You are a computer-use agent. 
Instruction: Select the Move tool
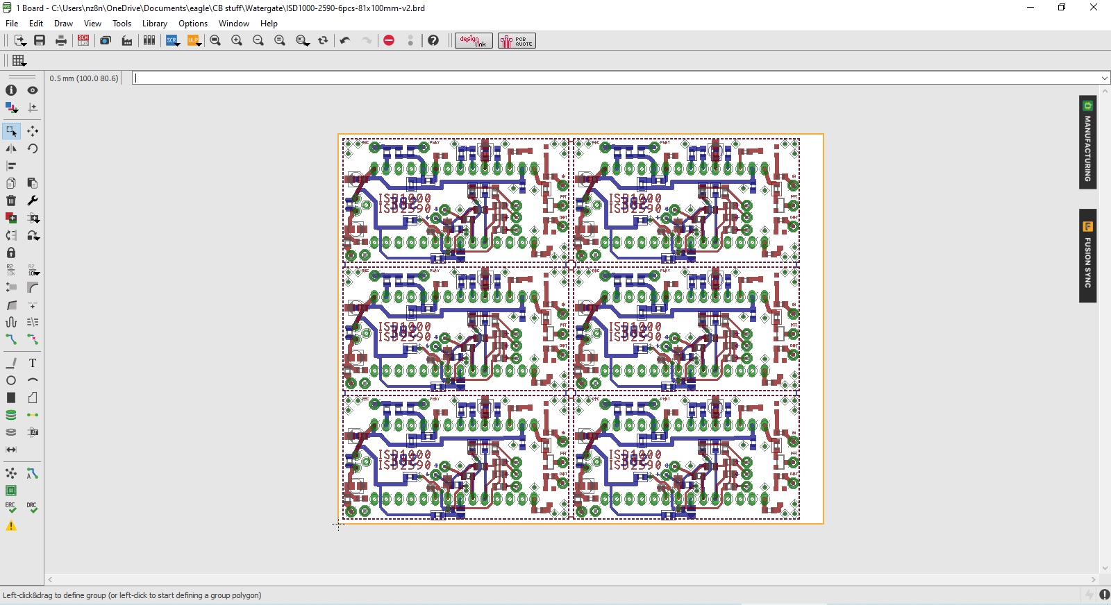coord(33,131)
